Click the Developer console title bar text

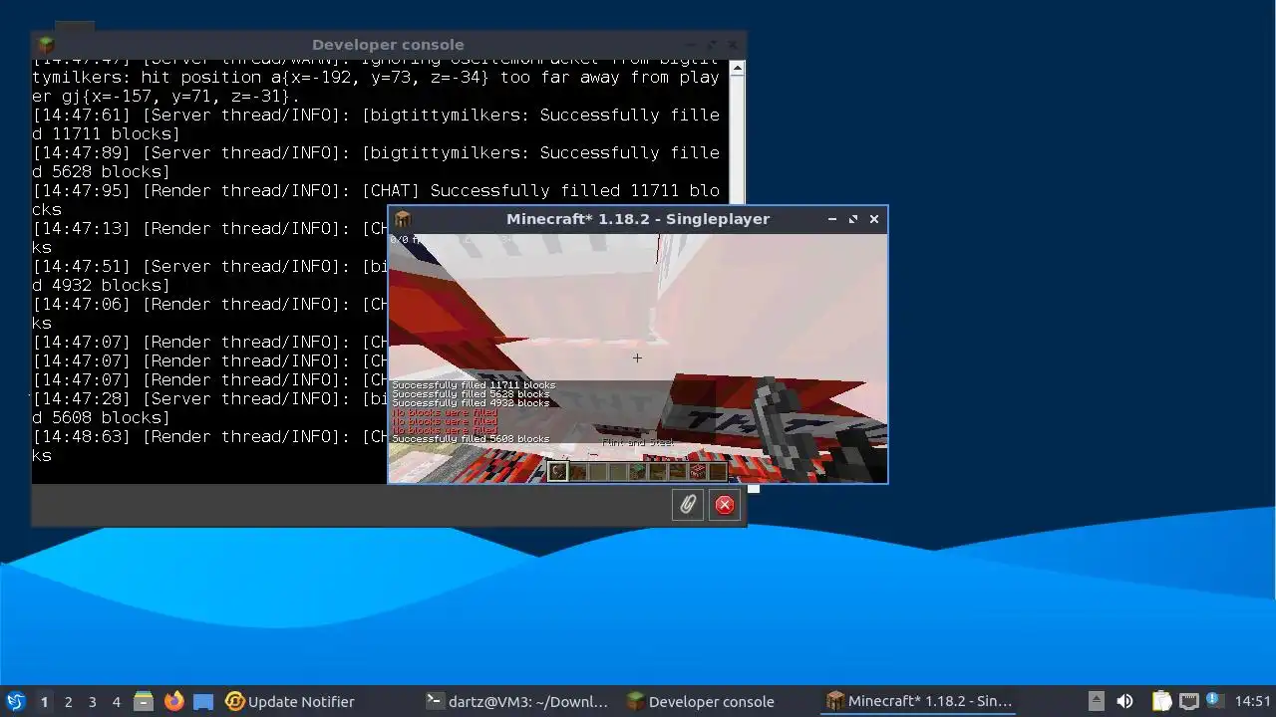(388, 45)
